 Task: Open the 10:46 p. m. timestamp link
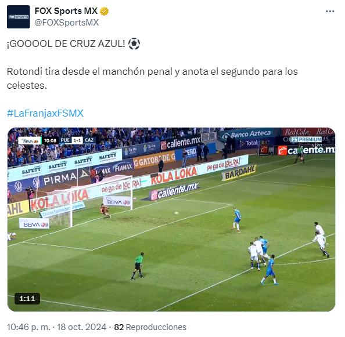coord(28,327)
